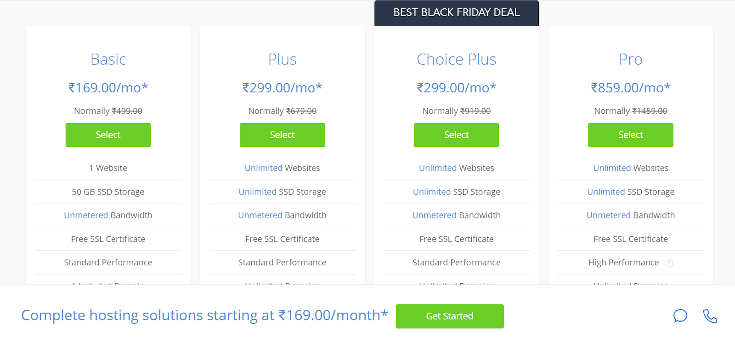Click the High Performance help question mark
This screenshot has width=735, height=342.
tap(669, 263)
